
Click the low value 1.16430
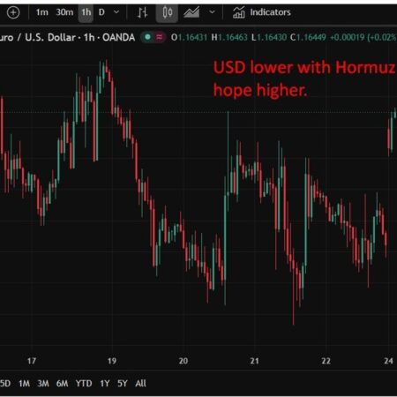[x=272, y=38]
